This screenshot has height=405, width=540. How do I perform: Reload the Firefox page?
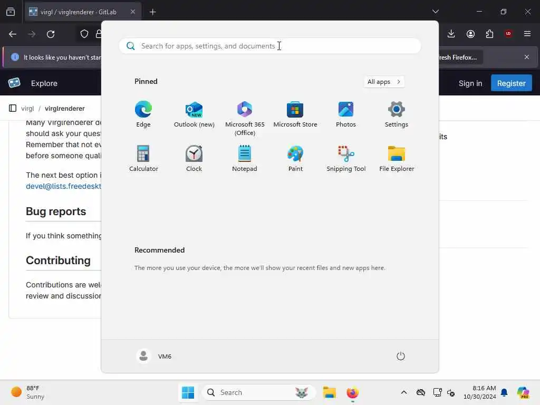click(51, 34)
